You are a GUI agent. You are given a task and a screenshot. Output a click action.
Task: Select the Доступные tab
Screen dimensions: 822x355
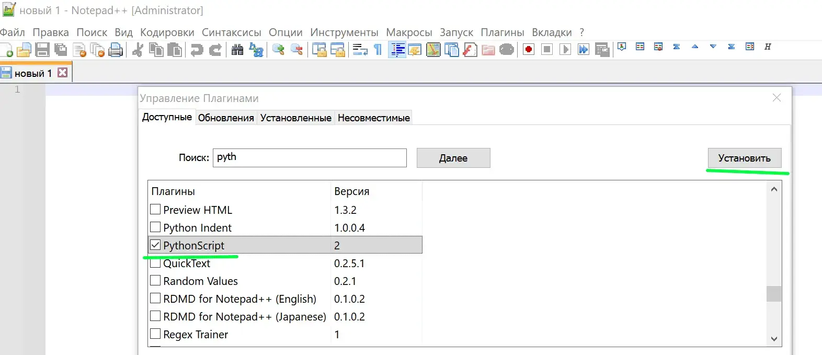tap(167, 117)
